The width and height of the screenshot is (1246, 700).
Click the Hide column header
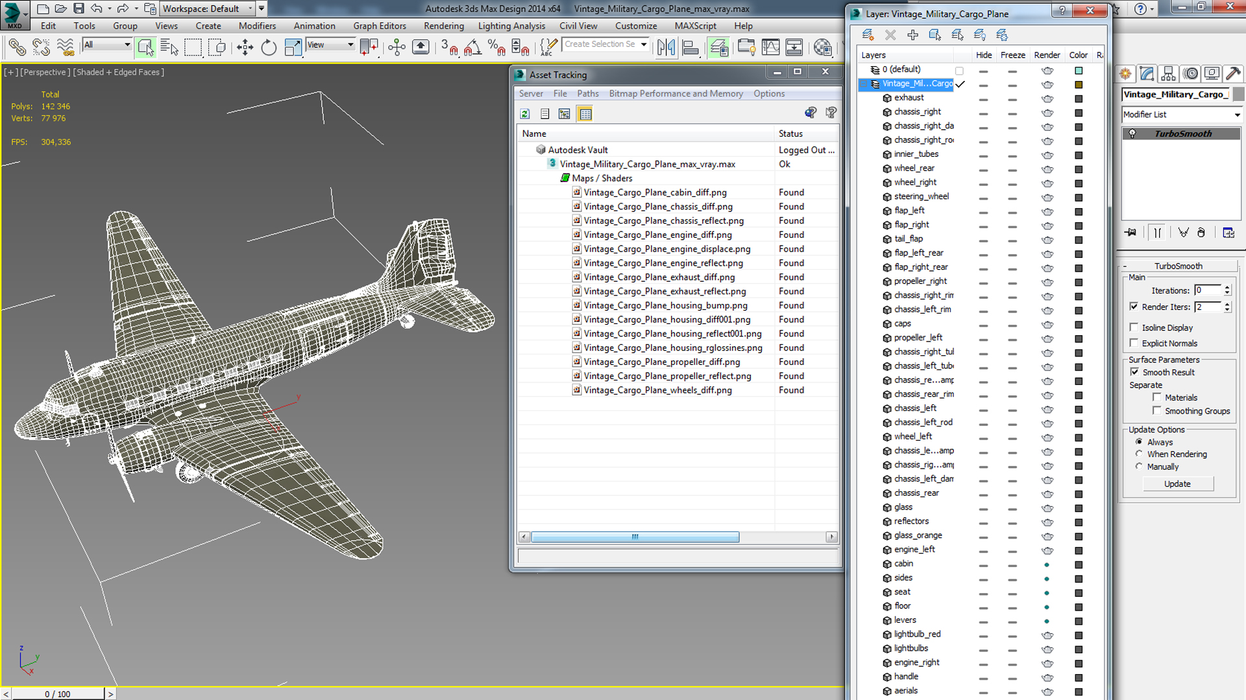[984, 55]
